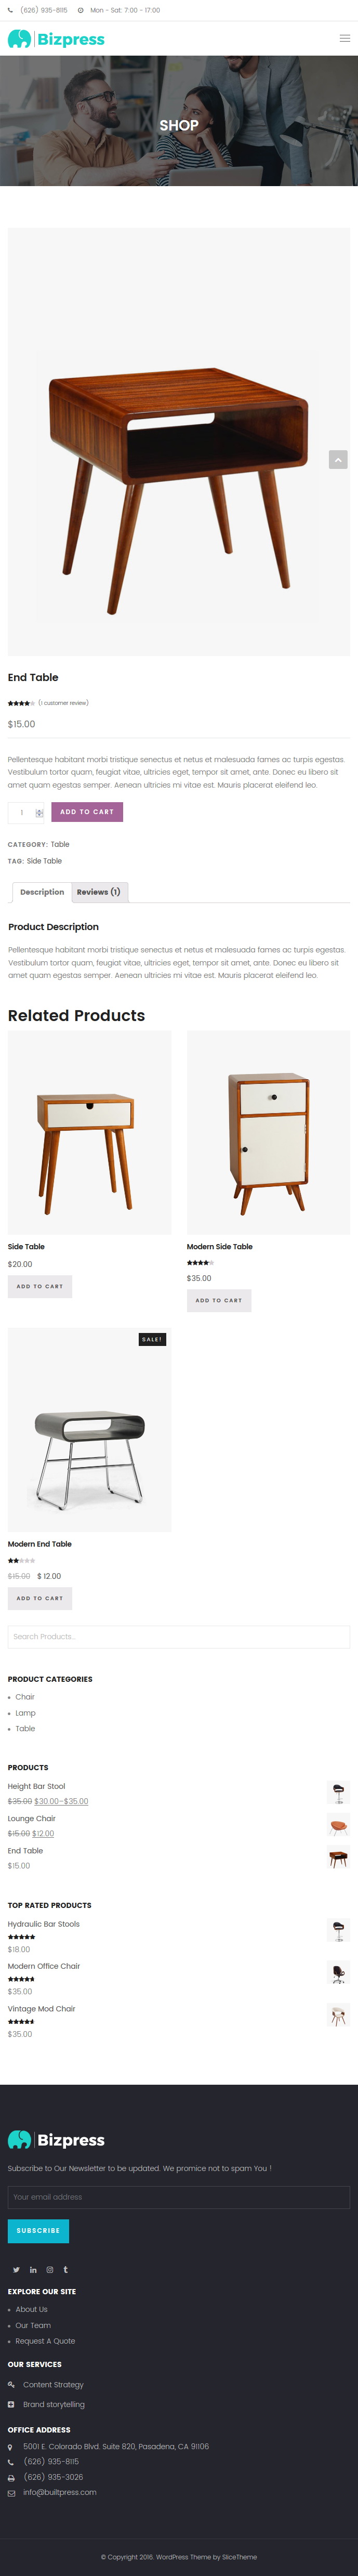Switch to the Reviews (1) tab
358x2576 pixels.
pyautogui.click(x=98, y=892)
